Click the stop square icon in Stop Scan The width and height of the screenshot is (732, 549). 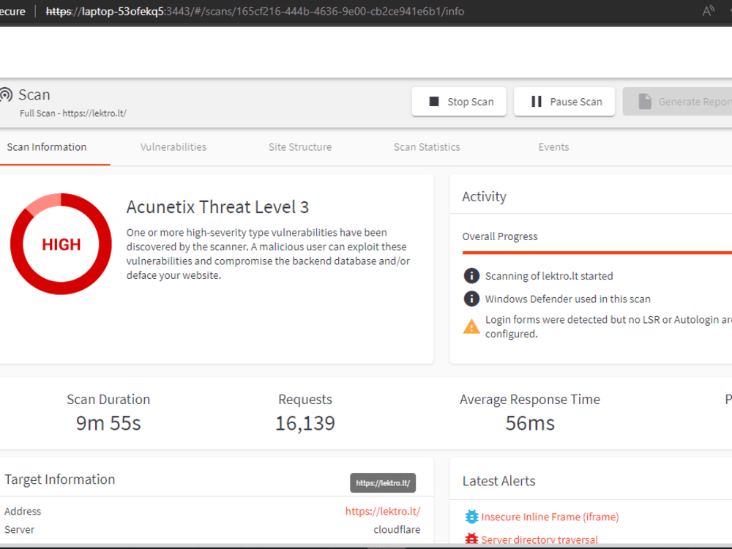(434, 101)
